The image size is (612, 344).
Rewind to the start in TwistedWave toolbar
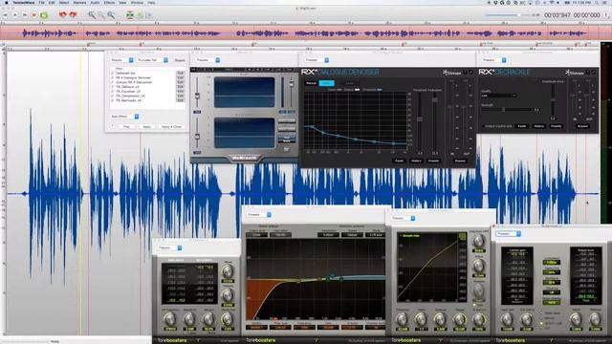pyautogui.click(x=6, y=15)
